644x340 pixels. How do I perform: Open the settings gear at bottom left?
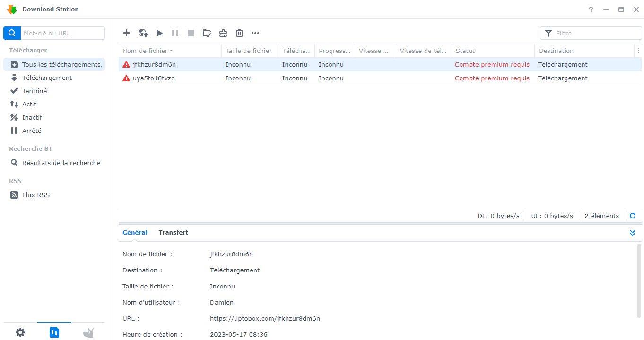(x=20, y=332)
